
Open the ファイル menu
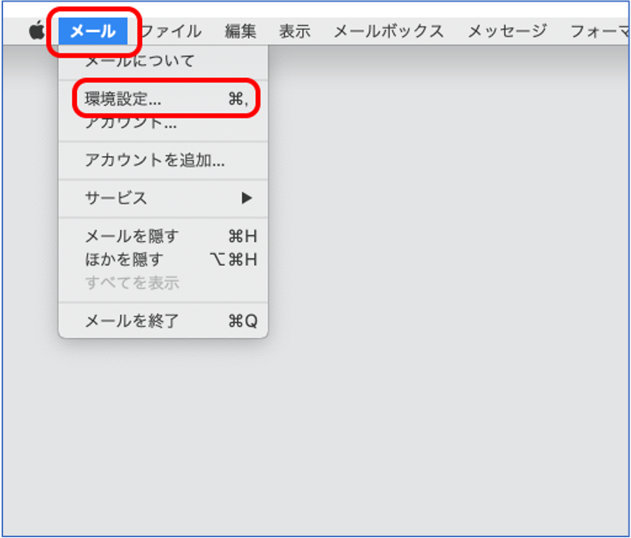[x=171, y=31]
